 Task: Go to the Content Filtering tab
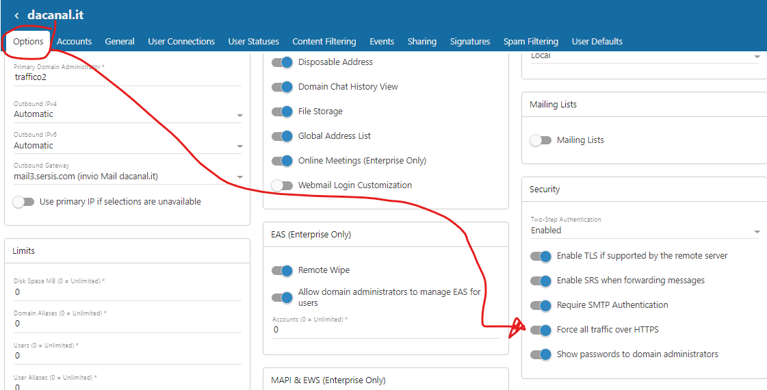324,42
